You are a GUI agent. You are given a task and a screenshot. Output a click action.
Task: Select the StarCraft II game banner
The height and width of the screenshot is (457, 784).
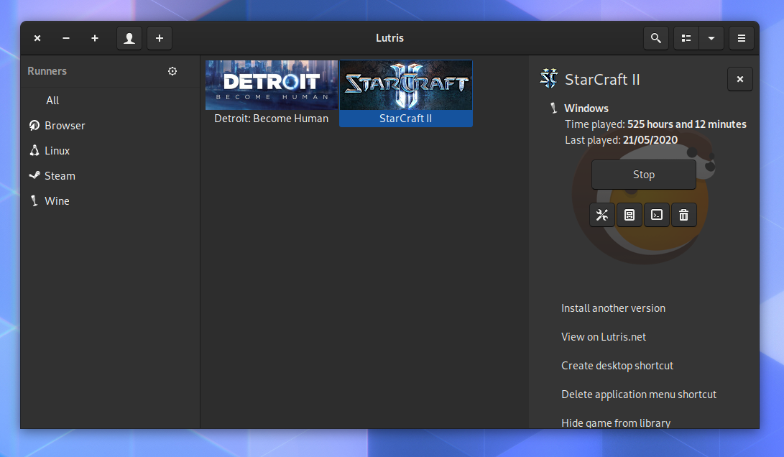pyautogui.click(x=406, y=85)
